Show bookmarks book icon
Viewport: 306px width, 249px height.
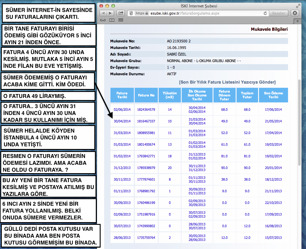[x=112, y=20]
